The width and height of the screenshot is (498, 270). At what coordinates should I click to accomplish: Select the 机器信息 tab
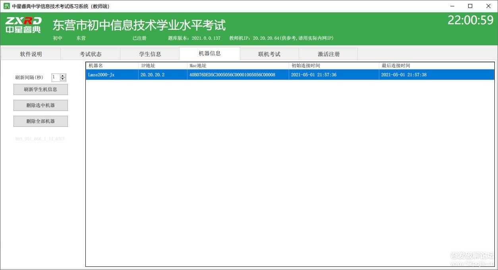coord(209,54)
